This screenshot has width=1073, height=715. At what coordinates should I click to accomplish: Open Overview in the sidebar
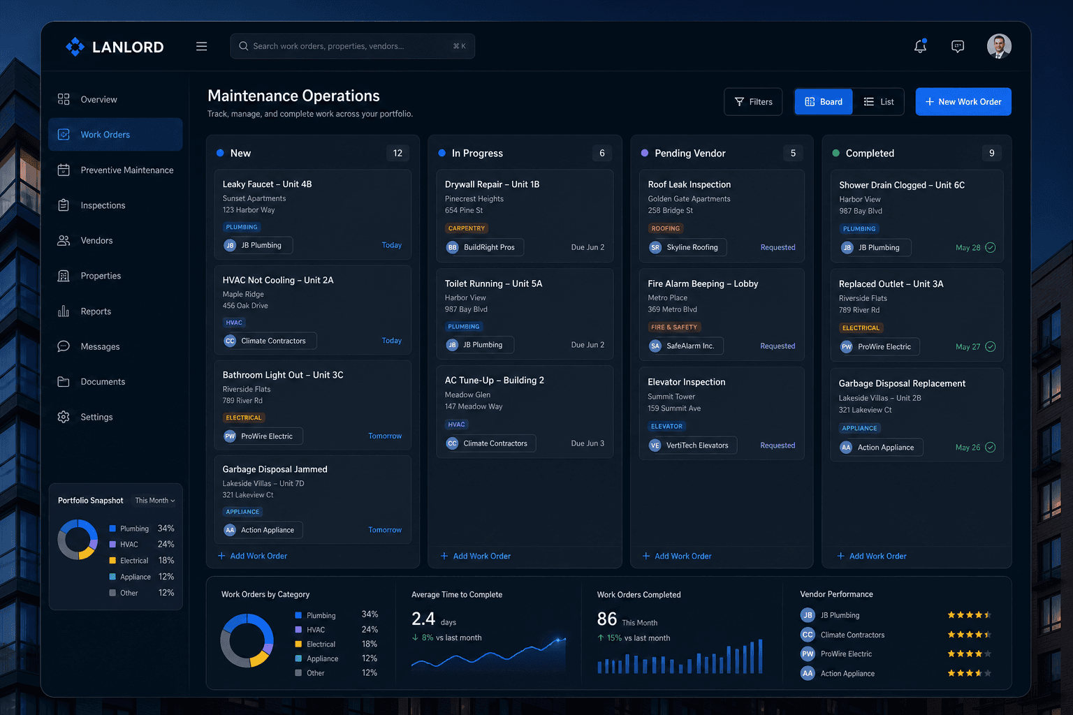115,99
